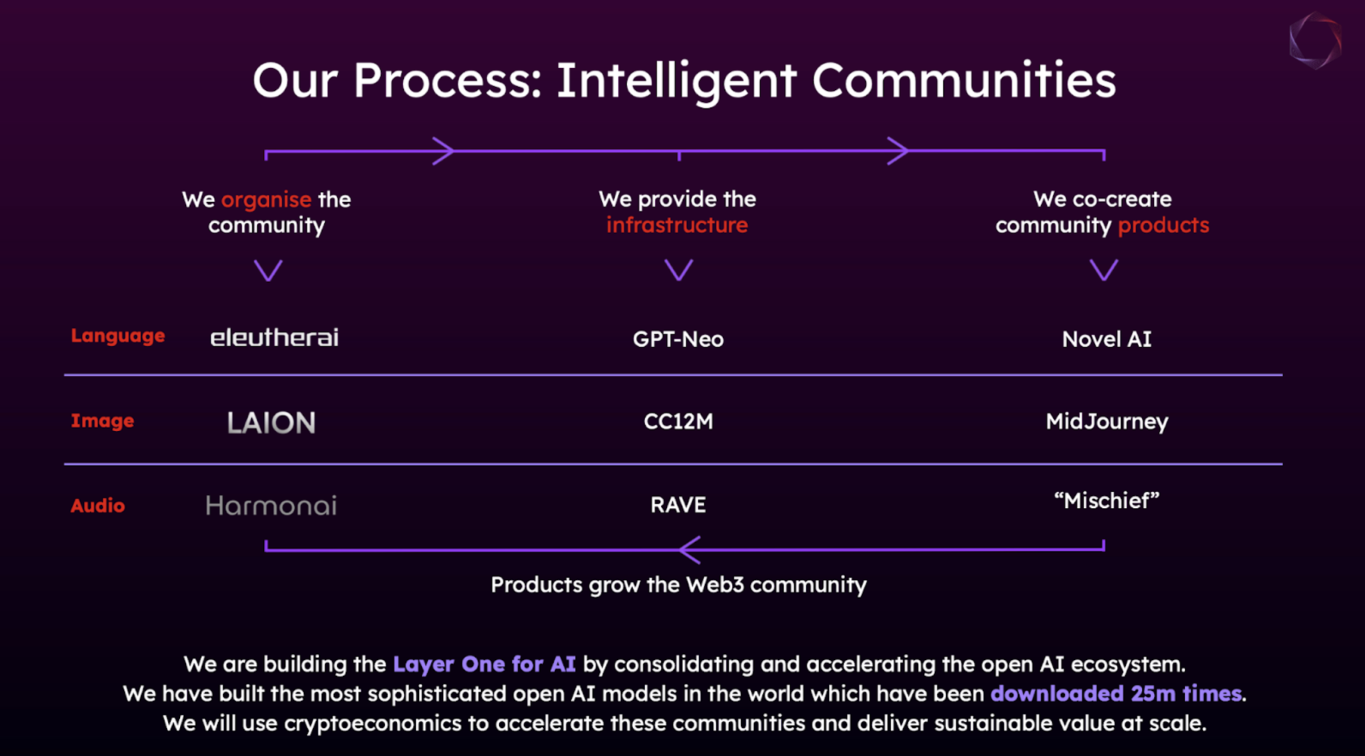
Task: Click the LAION logo
Action: tap(271, 423)
